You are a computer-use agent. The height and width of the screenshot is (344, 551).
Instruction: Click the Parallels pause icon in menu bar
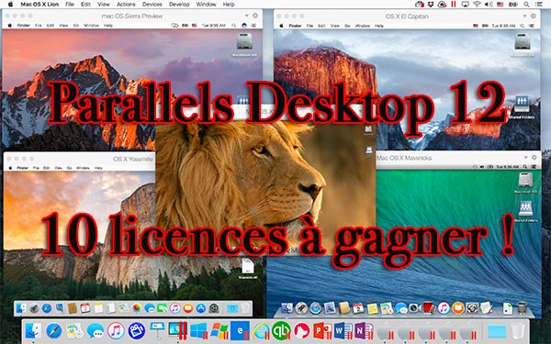coord(454,5)
